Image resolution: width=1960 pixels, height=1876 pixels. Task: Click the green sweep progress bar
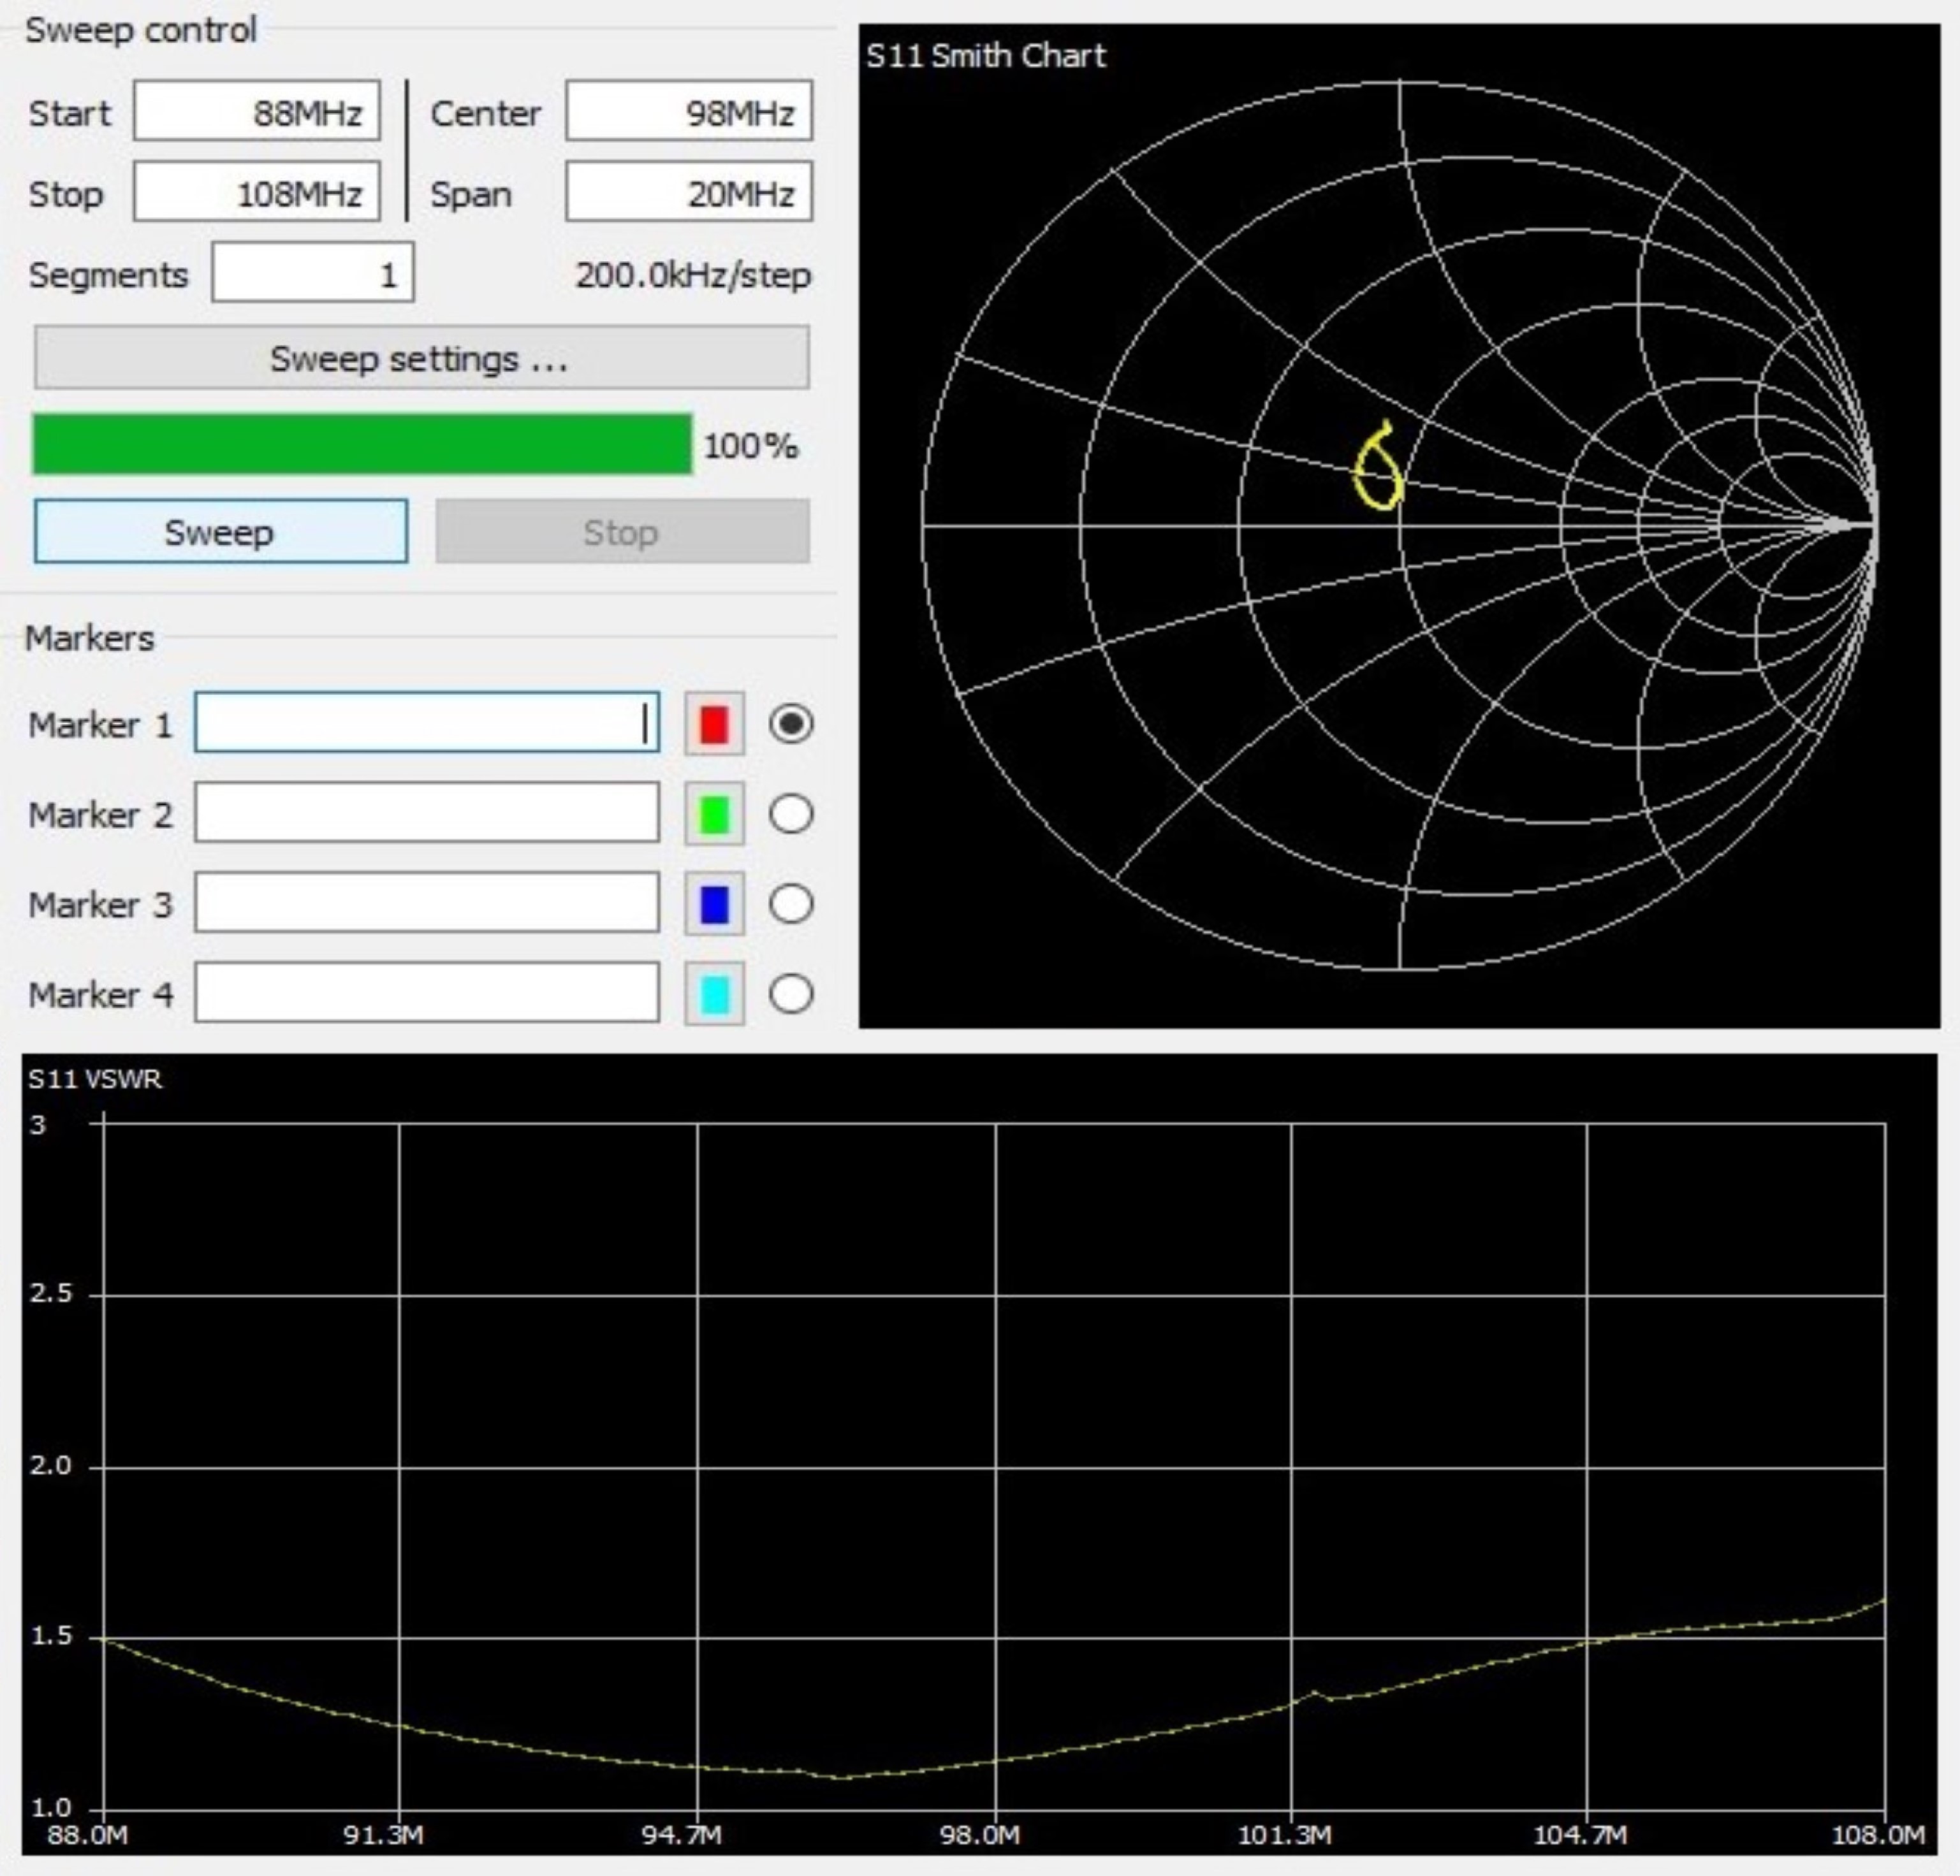[362, 444]
